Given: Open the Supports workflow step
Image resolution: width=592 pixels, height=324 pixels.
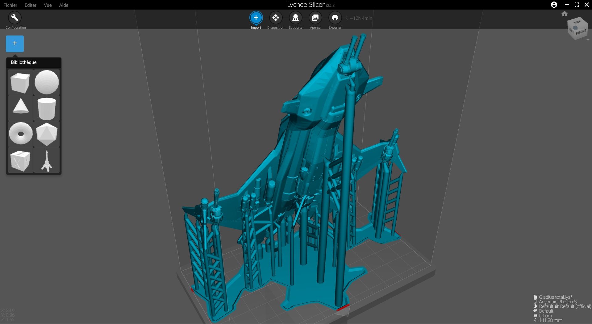Looking at the screenshot, I should pos(295,18).
